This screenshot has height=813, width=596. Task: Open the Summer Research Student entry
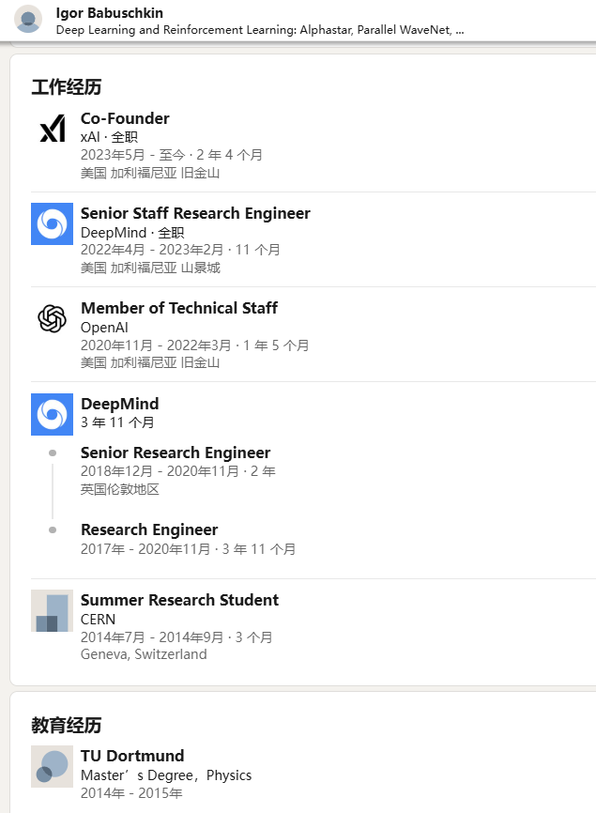pyautogui.click(x=179, y=600)
